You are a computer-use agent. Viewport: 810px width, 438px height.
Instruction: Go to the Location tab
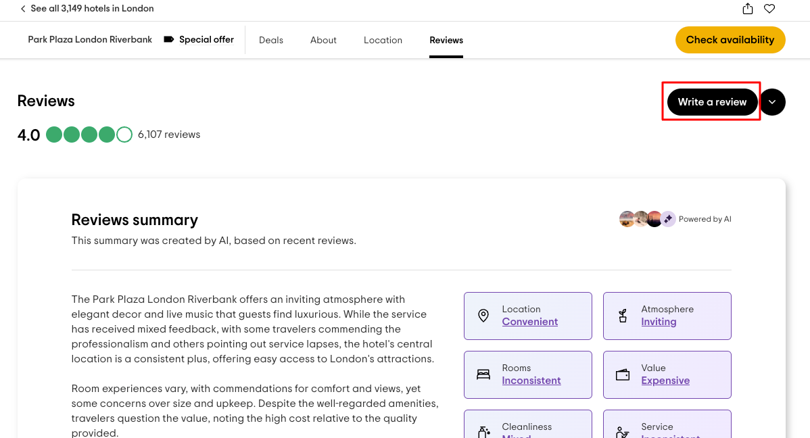point(383,40)
